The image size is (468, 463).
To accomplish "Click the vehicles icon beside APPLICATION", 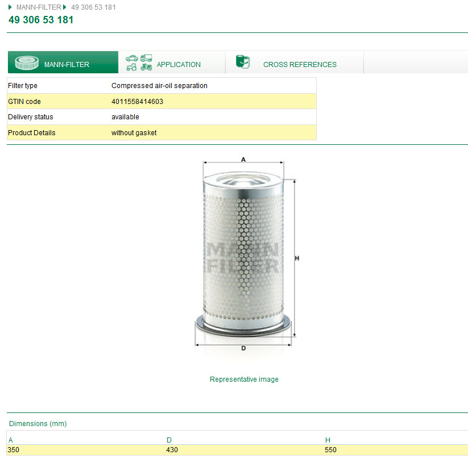I will click(x=139, y=62).
